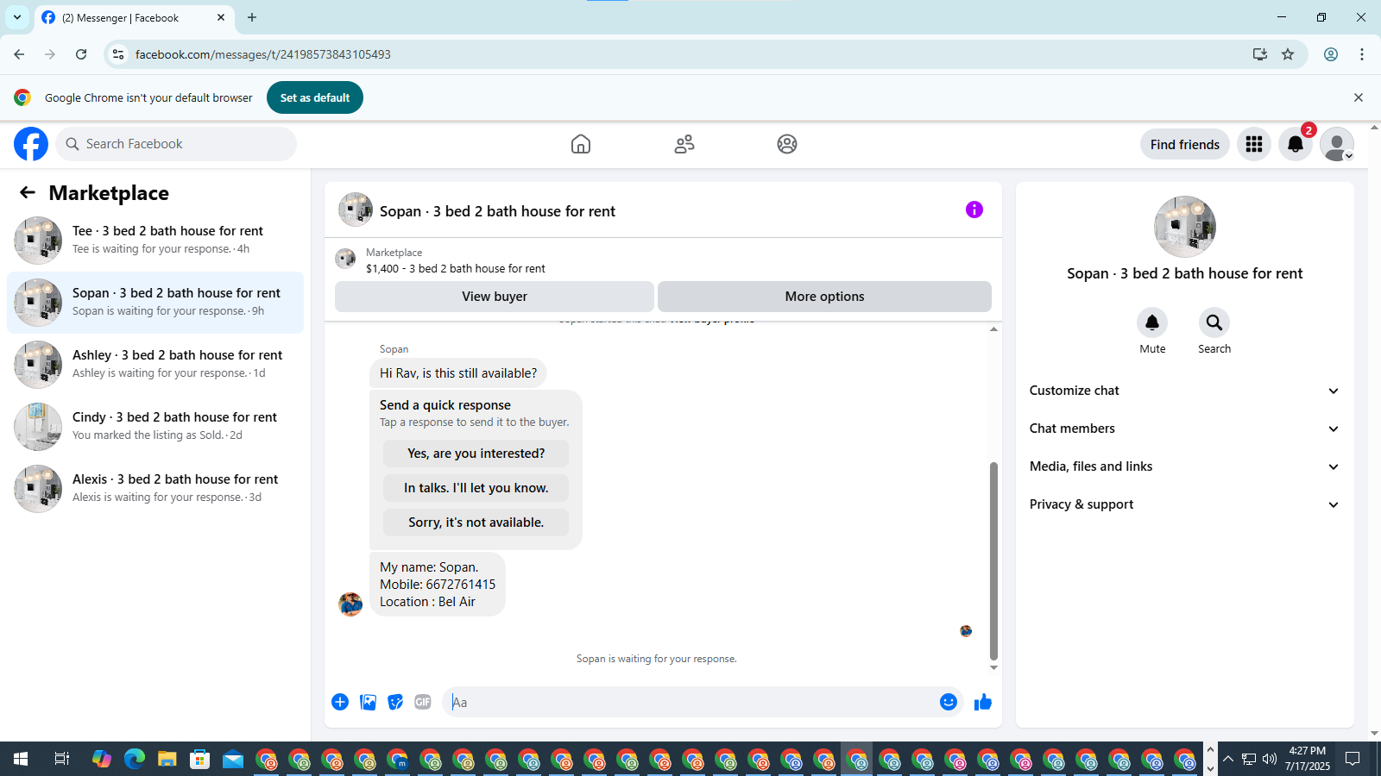Send quick reply "Sorry, it's not available."
1381x776 pixels.
pyautogui.click(x=476, y=523)
